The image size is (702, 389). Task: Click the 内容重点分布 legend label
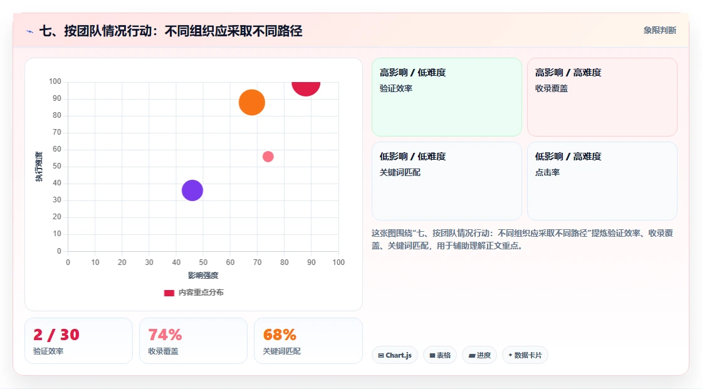201,293
